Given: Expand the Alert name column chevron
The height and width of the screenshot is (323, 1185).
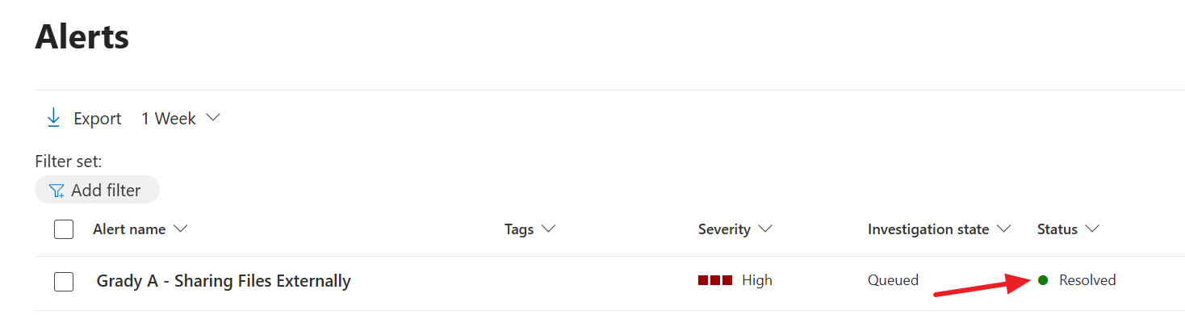Looking at the screenshot, I should point(181,229).
